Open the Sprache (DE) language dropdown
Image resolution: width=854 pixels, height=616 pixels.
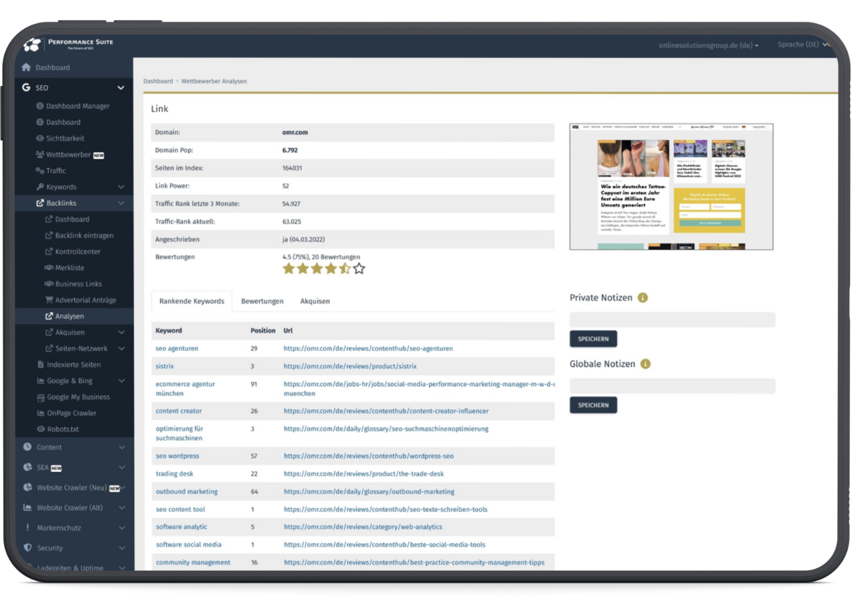click(803, 45)
